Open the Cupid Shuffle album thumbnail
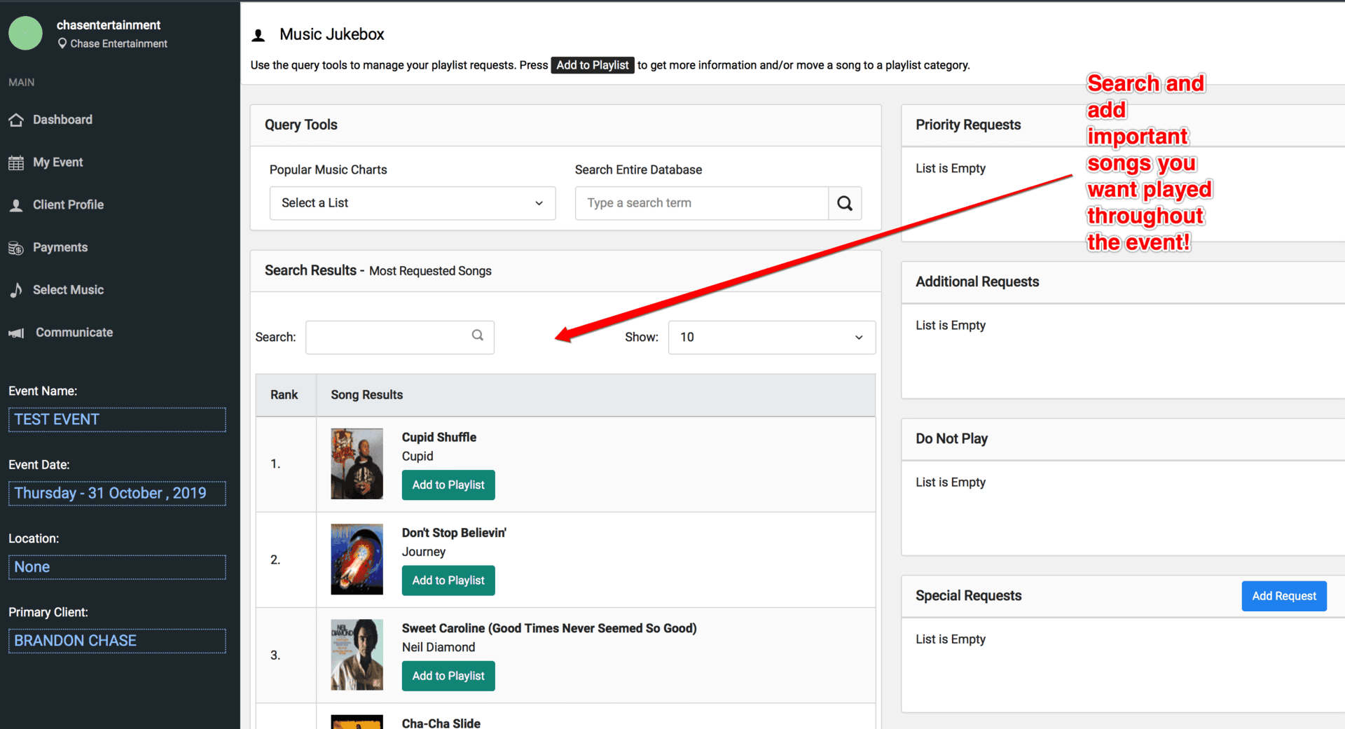The height and width of the screenshot is (729, 1345). click(357, 464)
